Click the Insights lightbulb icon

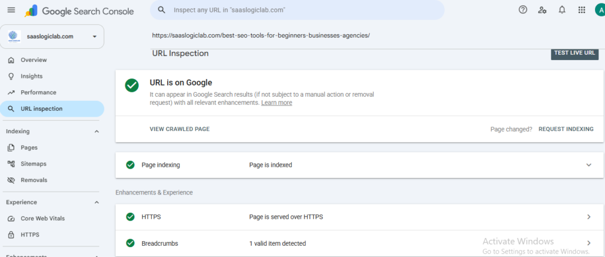pos(11,76)
